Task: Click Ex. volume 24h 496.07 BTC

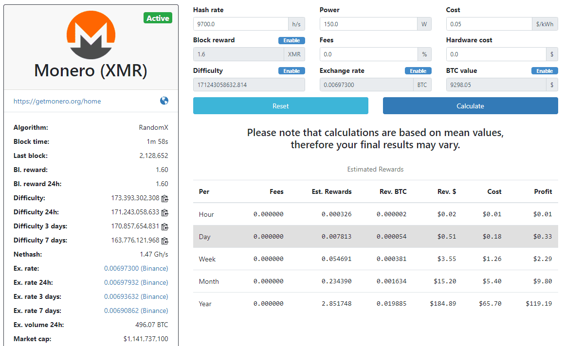Action: (x=151, y=325)
